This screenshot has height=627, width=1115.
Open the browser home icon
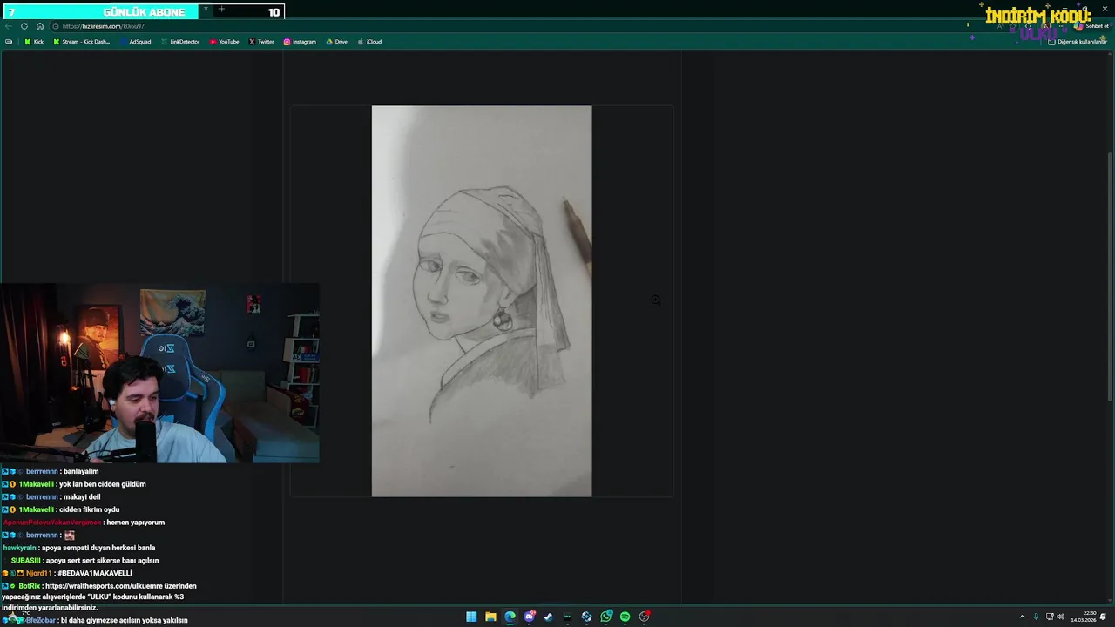point(39,26)
